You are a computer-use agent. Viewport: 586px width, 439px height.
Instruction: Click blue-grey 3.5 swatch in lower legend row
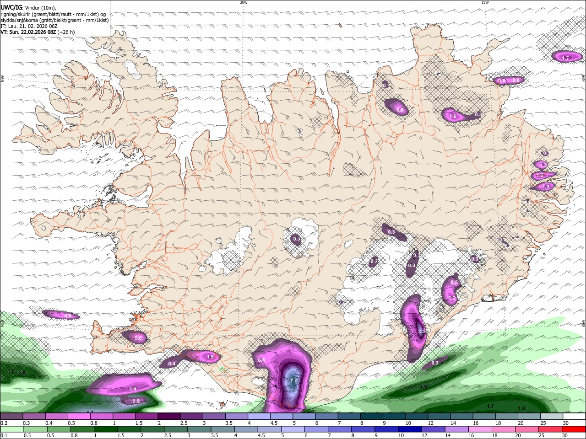223,429
